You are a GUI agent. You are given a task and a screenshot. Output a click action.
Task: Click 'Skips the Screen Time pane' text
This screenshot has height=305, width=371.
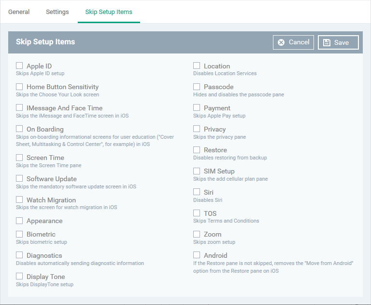coord(48,165)
